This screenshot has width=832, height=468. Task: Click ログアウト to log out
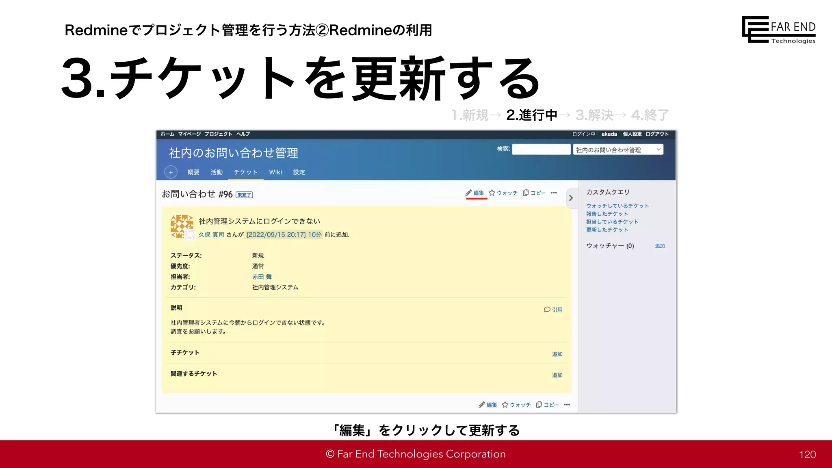[657, 134]
